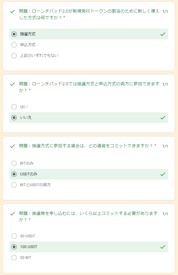The image size is (178, 275).
Task: Click the 1/1 score of the 抽選券 question
Action: [x=165, y=214]
